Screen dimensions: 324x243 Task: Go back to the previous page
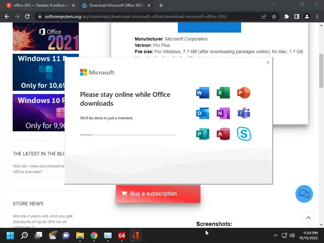7,16
